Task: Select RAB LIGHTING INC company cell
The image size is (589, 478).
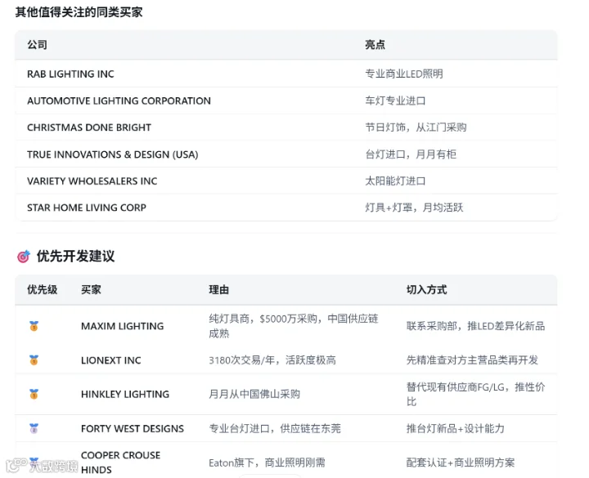Action: (x=70, y=74)
